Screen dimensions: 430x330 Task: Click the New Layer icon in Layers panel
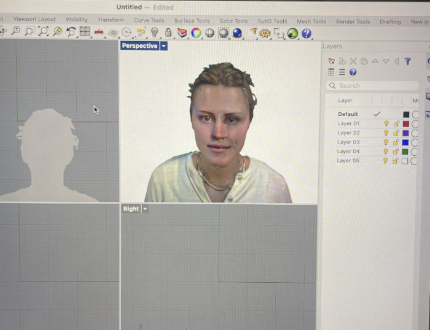pos(332,61)
